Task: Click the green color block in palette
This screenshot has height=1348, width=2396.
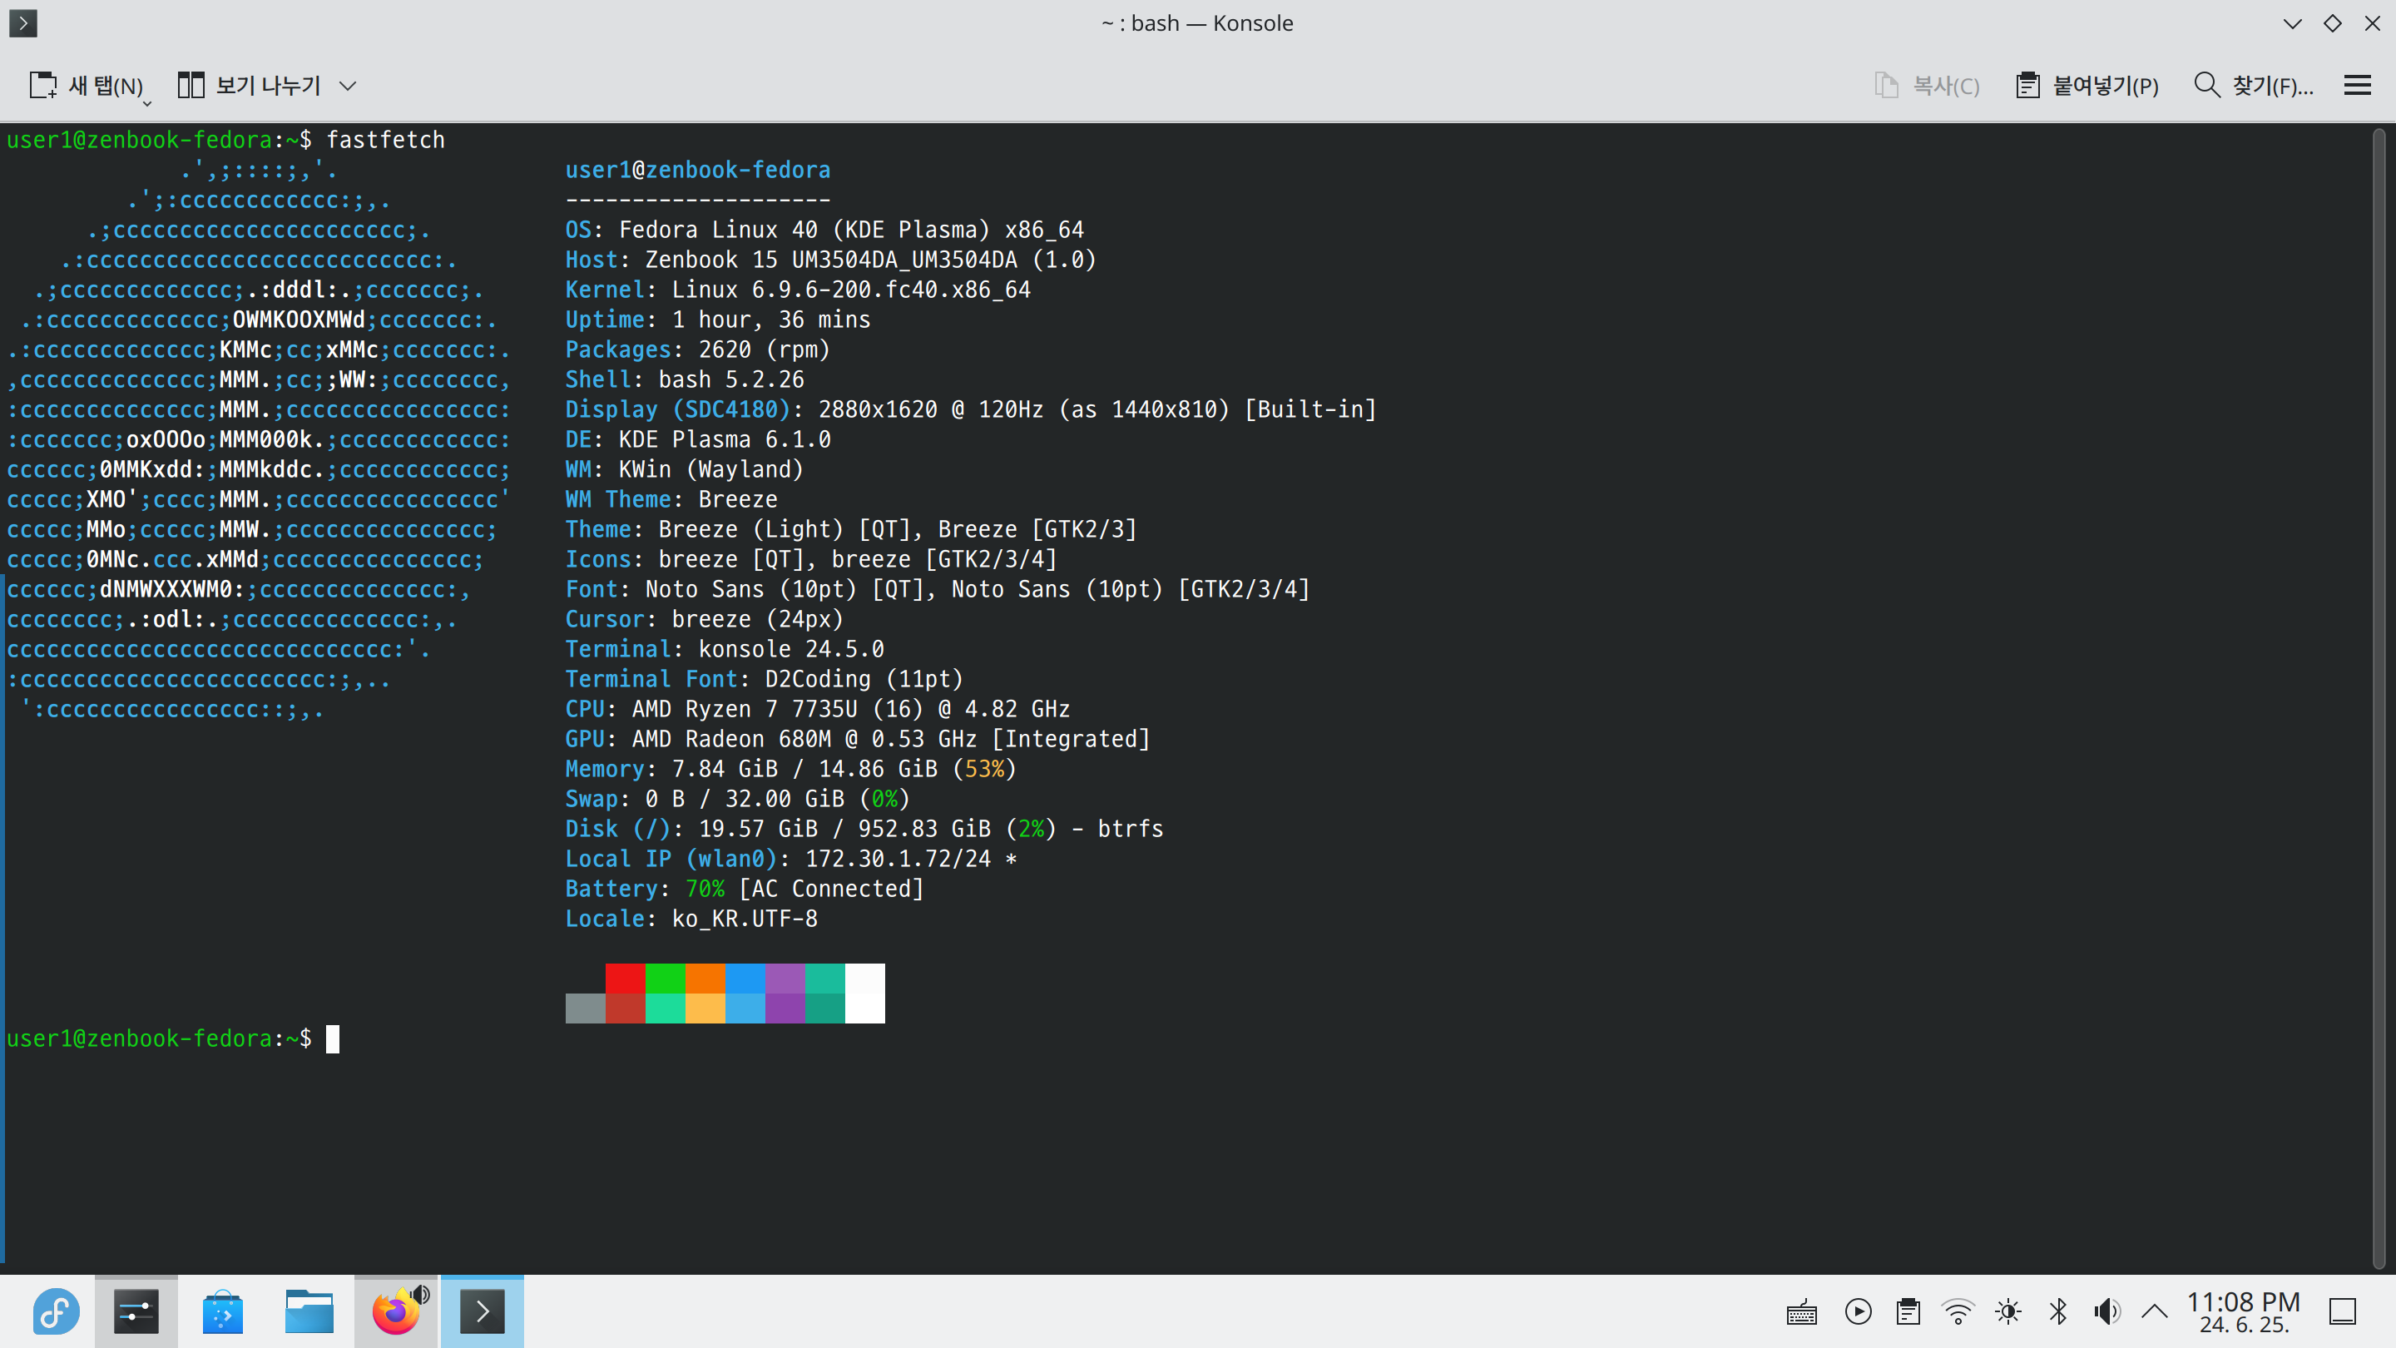Action: pyautogui.click(x=665, y=978)
